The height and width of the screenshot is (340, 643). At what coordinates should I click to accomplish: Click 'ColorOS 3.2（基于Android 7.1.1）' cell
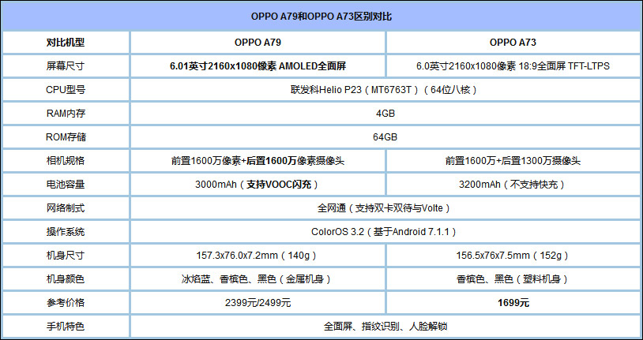[385, 232]
